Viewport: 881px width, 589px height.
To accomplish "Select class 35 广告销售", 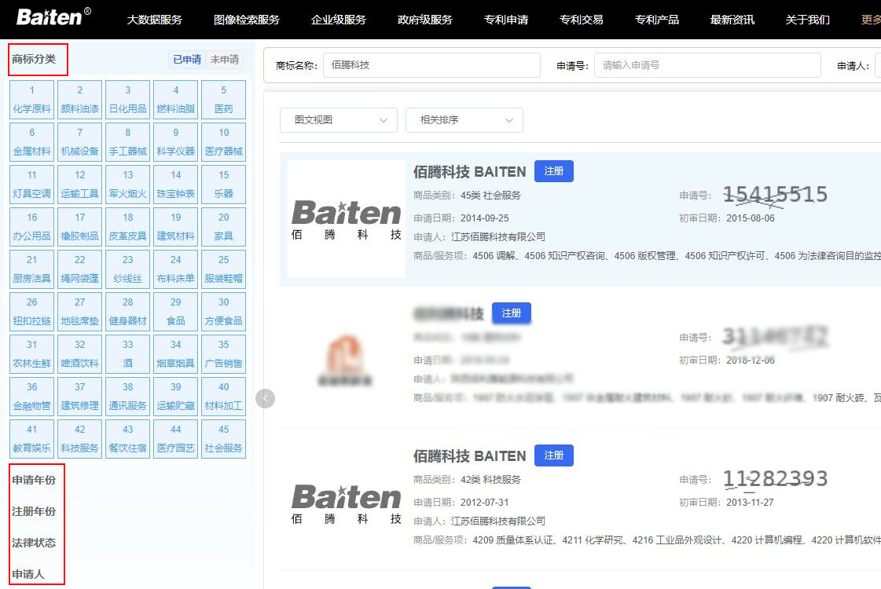I will 224,353.
